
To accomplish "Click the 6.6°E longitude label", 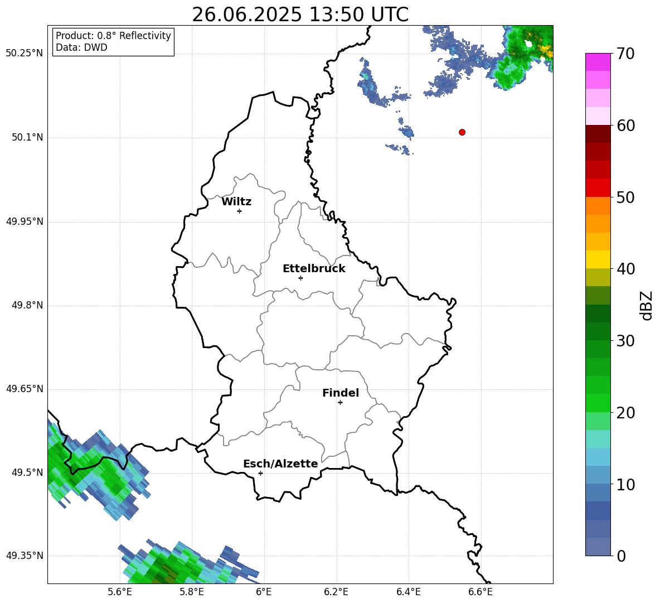I will pos(481,592).
